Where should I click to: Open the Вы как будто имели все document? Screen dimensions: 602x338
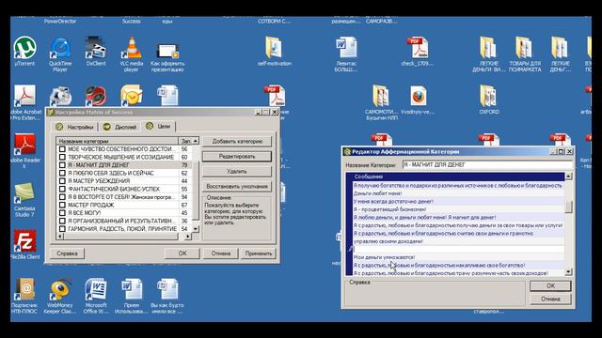pyautogui.click(x=167, y=290)
